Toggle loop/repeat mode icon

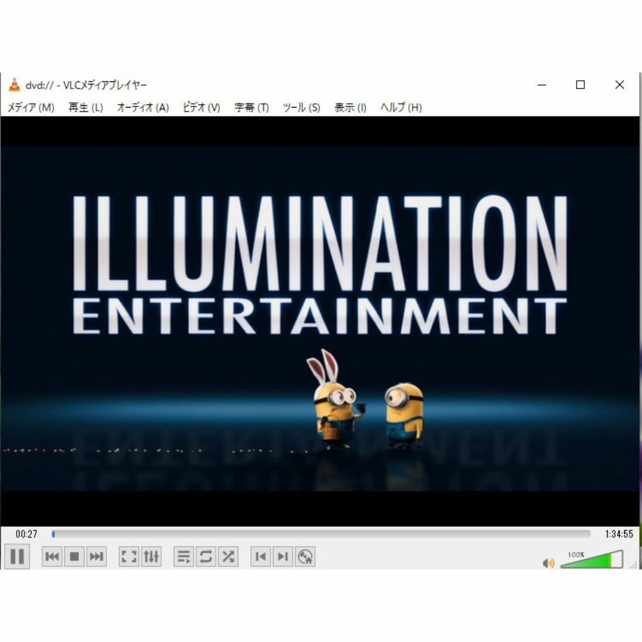(x=206, y=556)
